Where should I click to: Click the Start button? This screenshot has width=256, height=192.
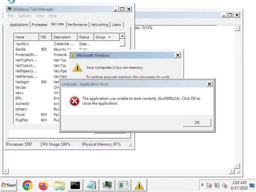(x=9, y=185)
